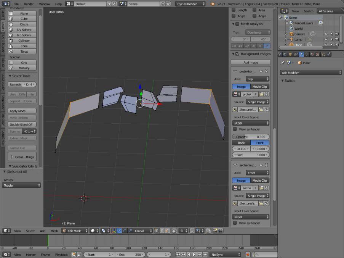The height and width of the screenshot is (258, 344).
Task: Adjust the Opacity slider of background image
Action: pyautogui.click(x=251, y=137)
